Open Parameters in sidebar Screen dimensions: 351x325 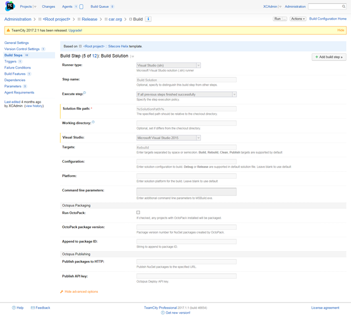[x=13, y=86]
